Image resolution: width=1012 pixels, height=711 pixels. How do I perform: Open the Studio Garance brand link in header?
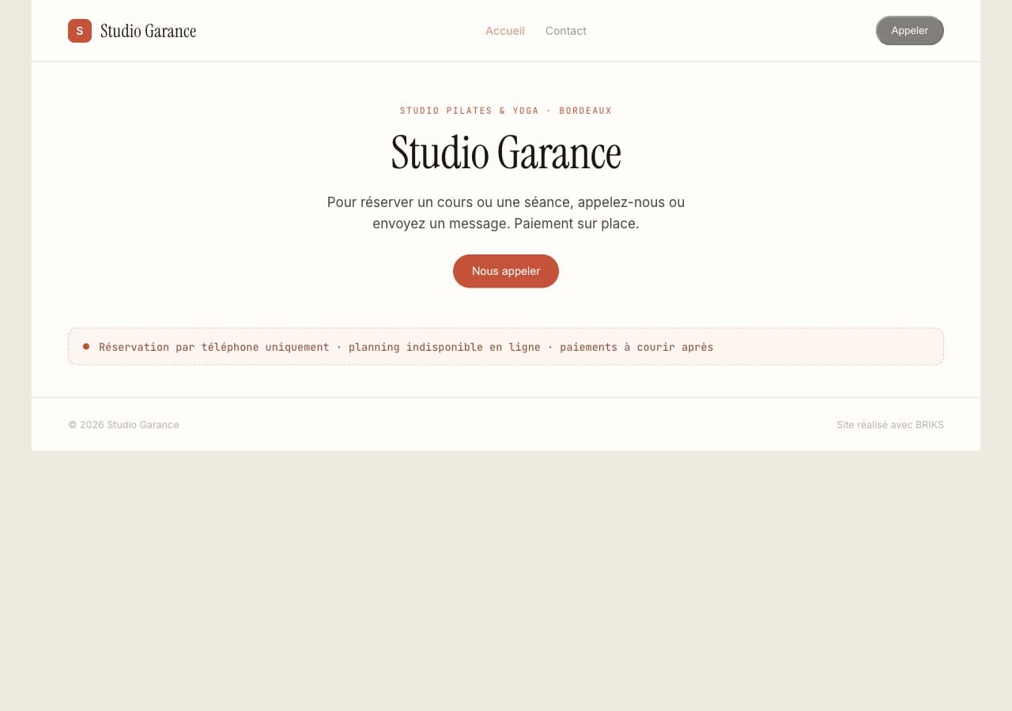[132, 31]
